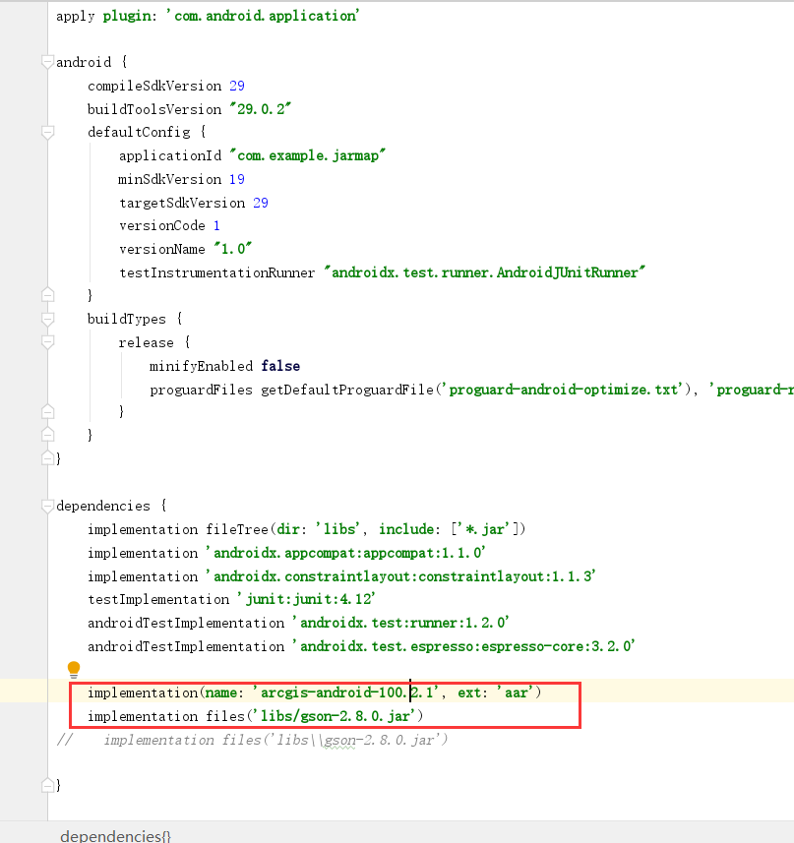Click the androidx.test:runner:1.2.0 string
Screen dimensions: 794x843
tap(401, 623)
